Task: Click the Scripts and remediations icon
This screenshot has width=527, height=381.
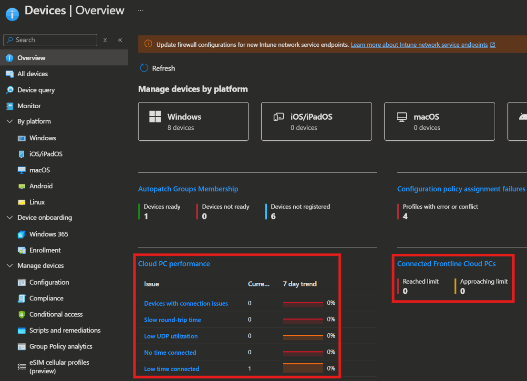Action: 21,330
